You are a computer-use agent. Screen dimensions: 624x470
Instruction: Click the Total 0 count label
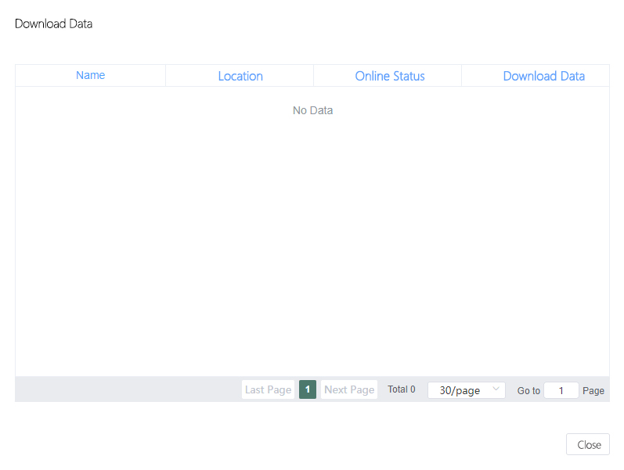coord(402,389)
